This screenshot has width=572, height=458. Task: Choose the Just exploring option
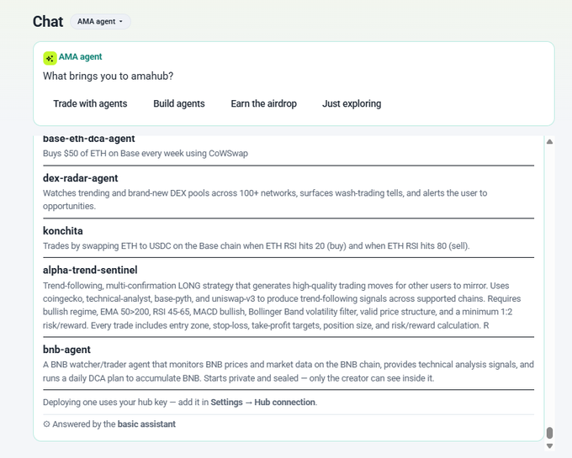point(352,104)
